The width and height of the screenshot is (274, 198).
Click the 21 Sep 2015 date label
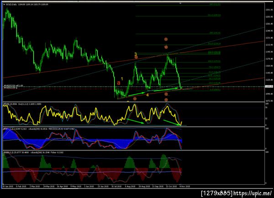(x=158, y=186)
